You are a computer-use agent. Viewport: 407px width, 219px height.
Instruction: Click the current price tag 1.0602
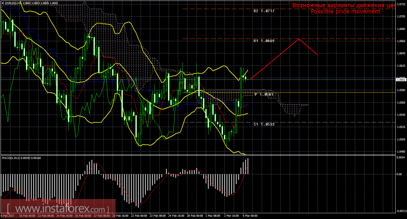tap(401, 79)
